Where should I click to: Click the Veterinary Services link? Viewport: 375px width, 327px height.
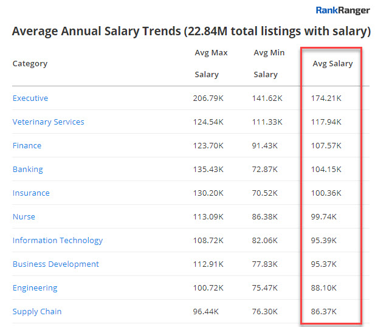click(49, 122)
